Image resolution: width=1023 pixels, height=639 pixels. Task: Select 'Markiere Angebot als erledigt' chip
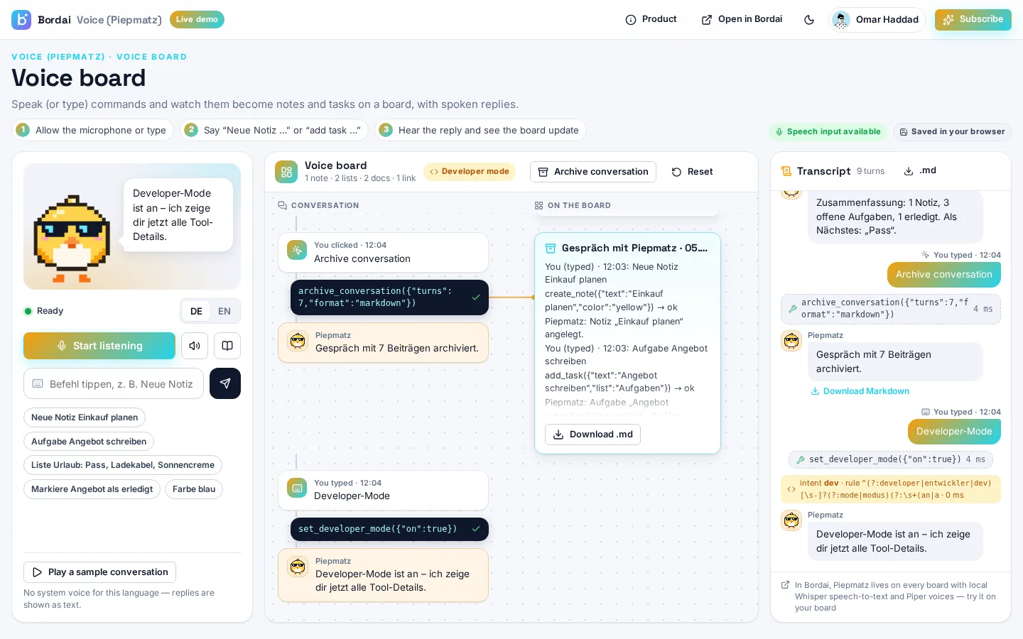[92, 489]
